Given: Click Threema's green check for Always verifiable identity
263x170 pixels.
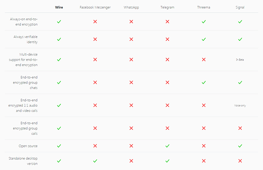Looking at the screenshot, I should click(204, 39).
